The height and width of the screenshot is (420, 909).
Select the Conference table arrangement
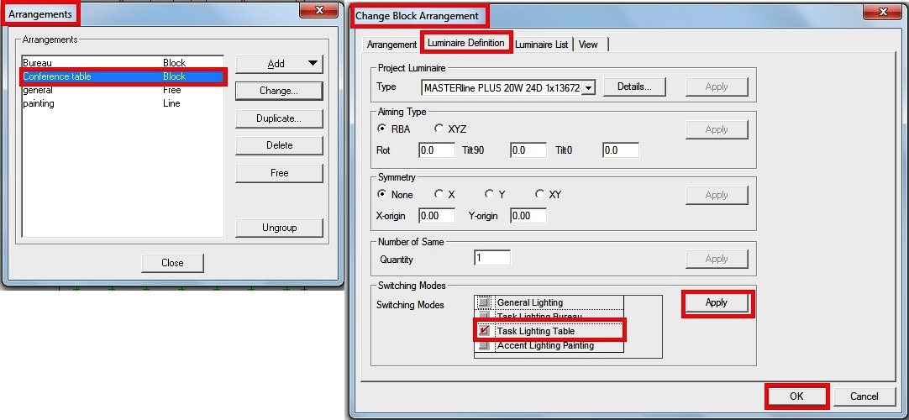tap(123, 76)
